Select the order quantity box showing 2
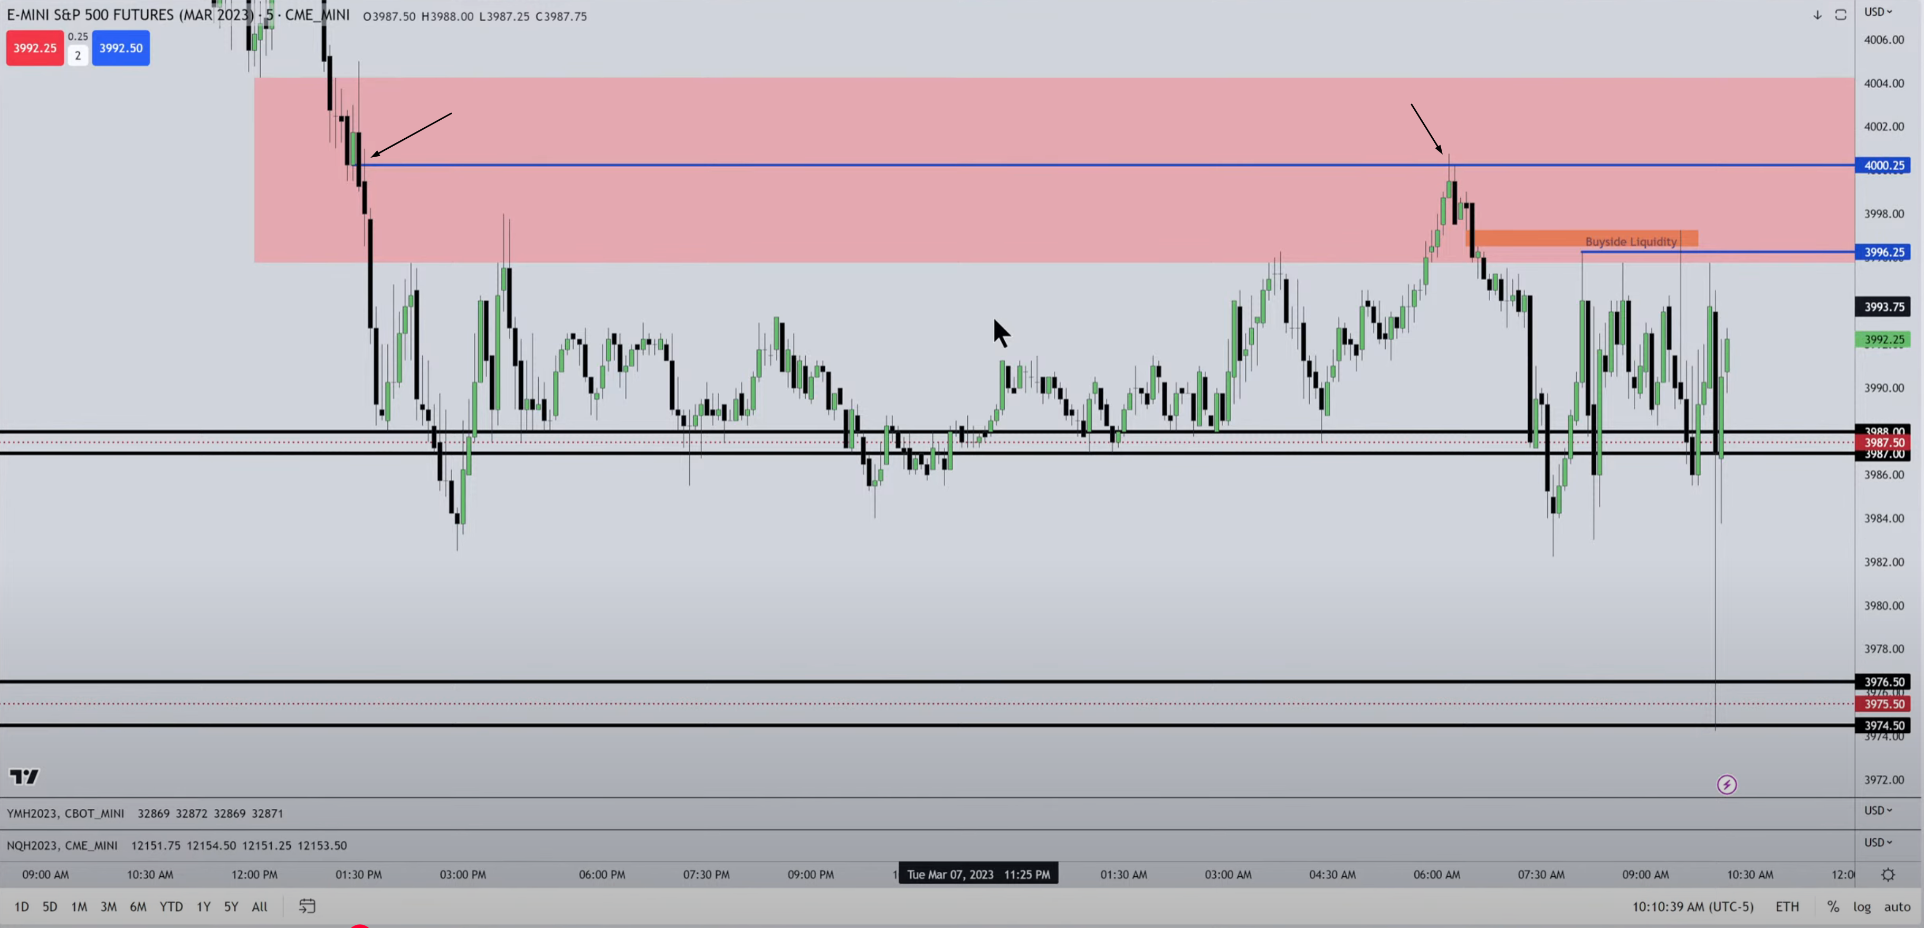The image size is (1924, 928). (x=78, y=55)
